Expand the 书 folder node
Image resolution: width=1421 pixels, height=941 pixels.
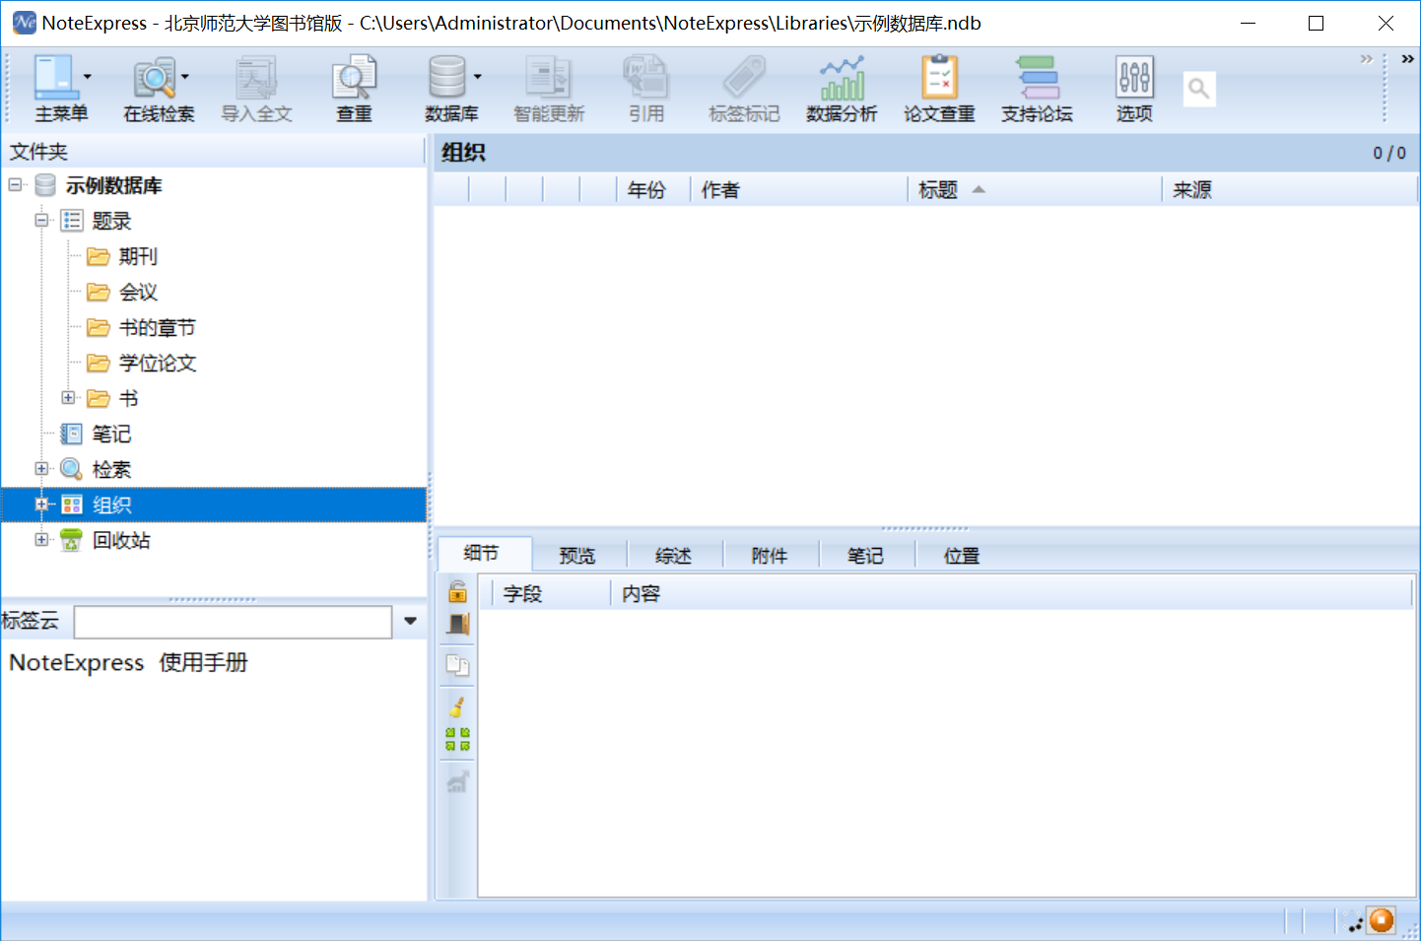(68, 397)
